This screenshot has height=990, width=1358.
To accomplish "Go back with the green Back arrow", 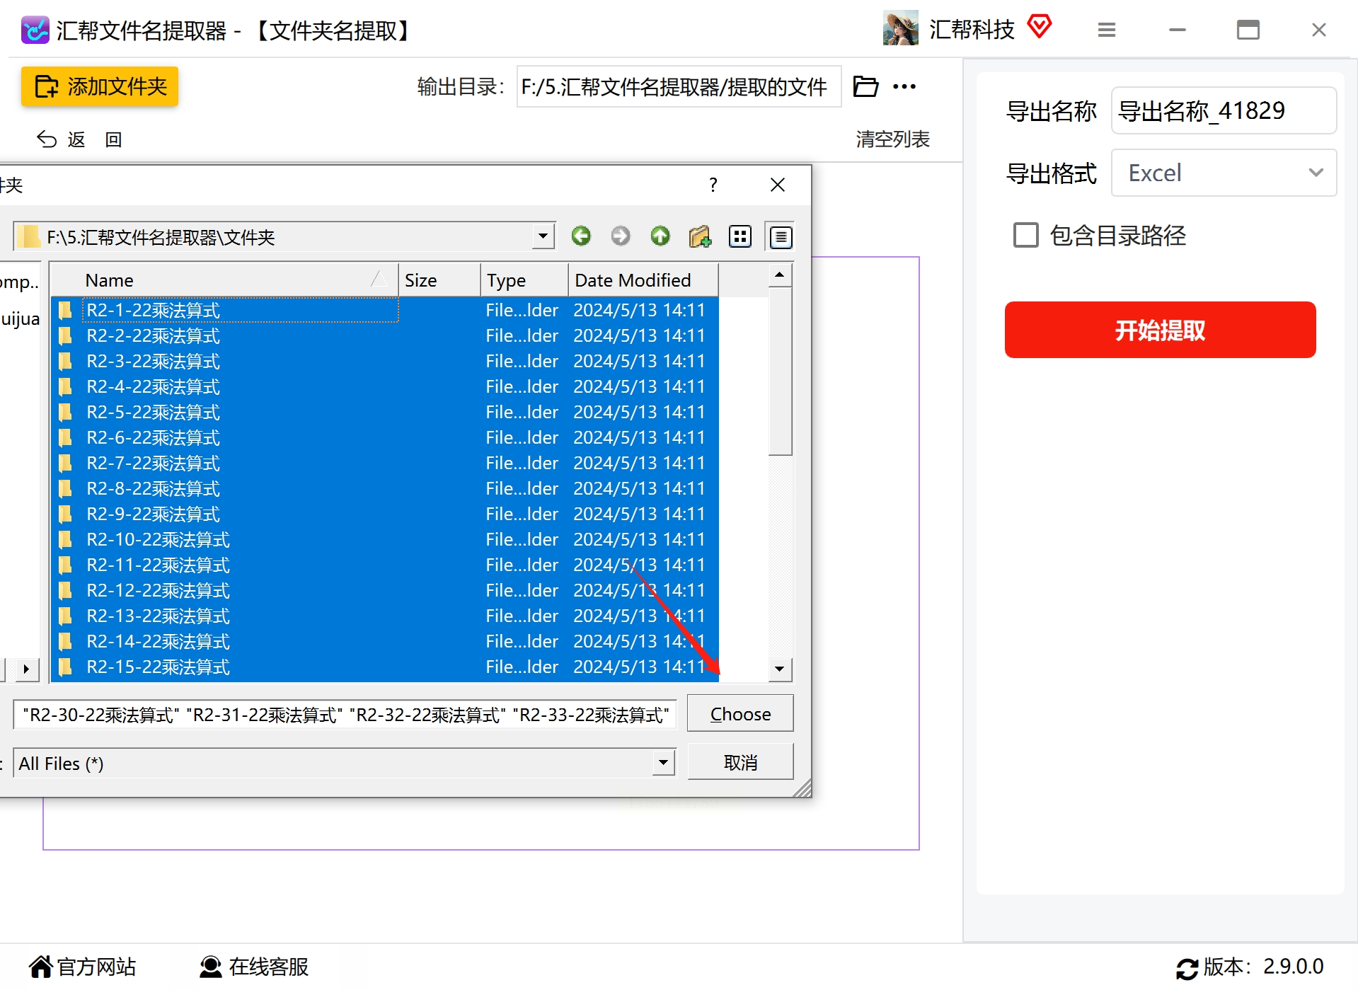I will point(581,236).
